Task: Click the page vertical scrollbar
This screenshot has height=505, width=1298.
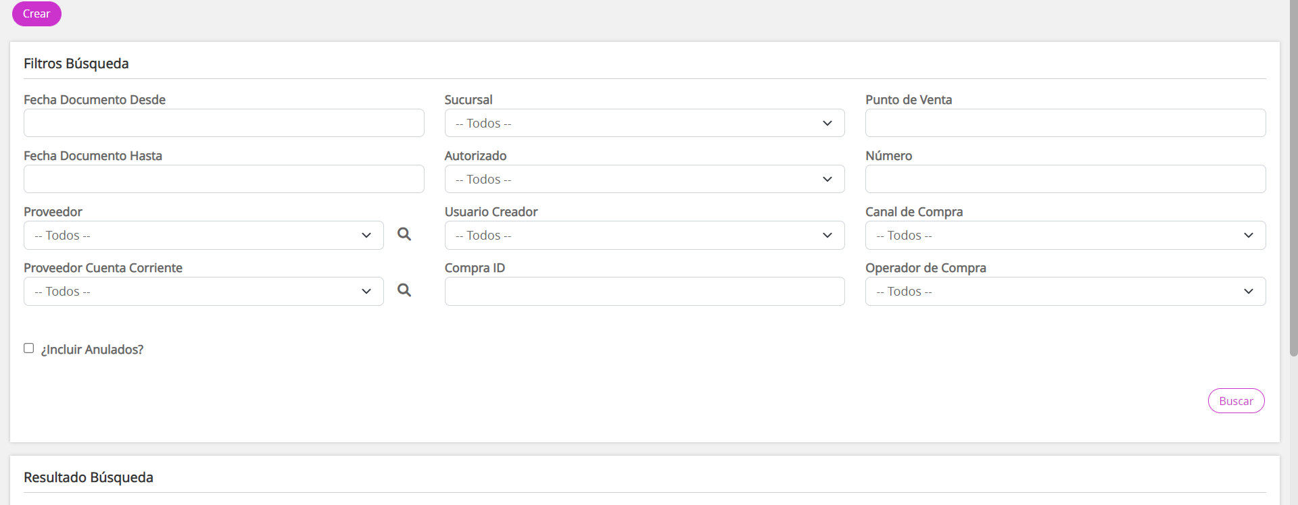Action: 1293,203
